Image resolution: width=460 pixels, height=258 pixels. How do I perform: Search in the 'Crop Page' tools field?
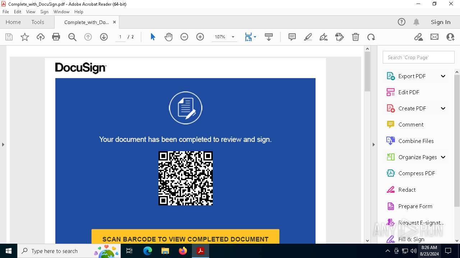click(418, 57)
